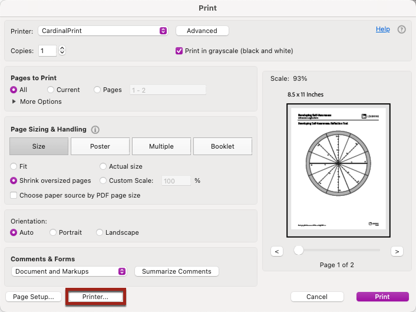416x312 pixels.
Task: Click the Page Sizing info icon
Action: click(95, 130)
